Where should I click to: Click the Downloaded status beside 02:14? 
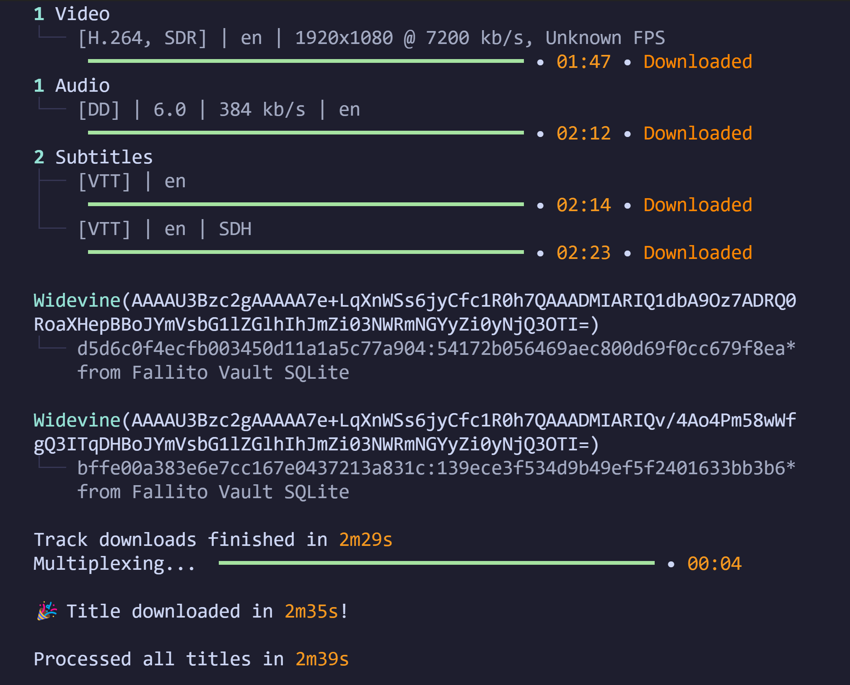coord(697,205)
